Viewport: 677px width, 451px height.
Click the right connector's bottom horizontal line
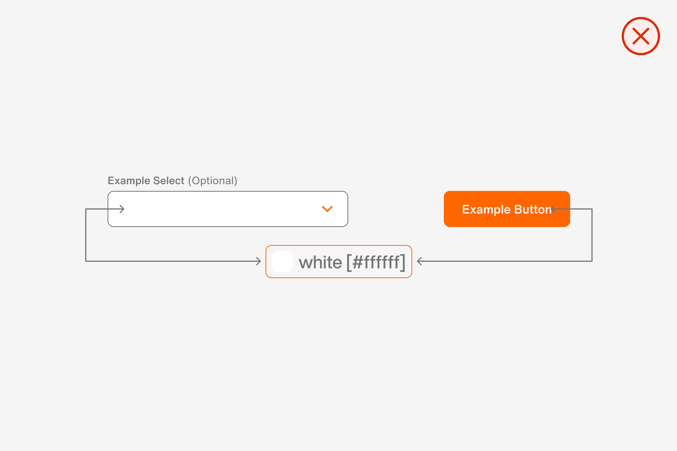[x=504, y=261]
